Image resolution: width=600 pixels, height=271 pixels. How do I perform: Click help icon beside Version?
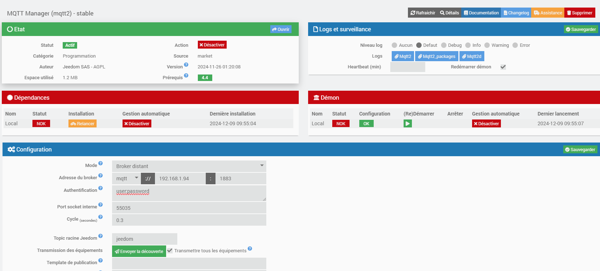pos(186,65)
